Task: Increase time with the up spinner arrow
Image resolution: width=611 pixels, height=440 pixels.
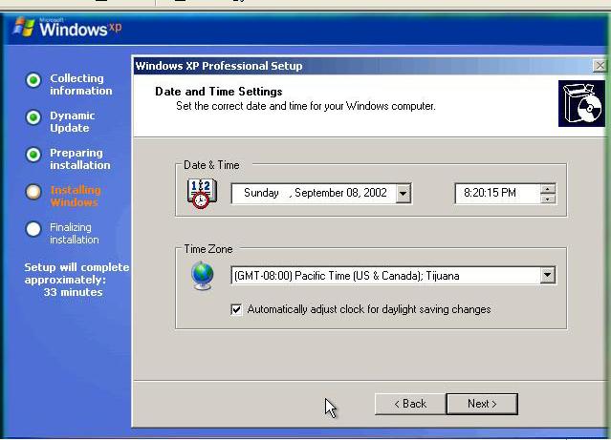Action: point(548,189)
